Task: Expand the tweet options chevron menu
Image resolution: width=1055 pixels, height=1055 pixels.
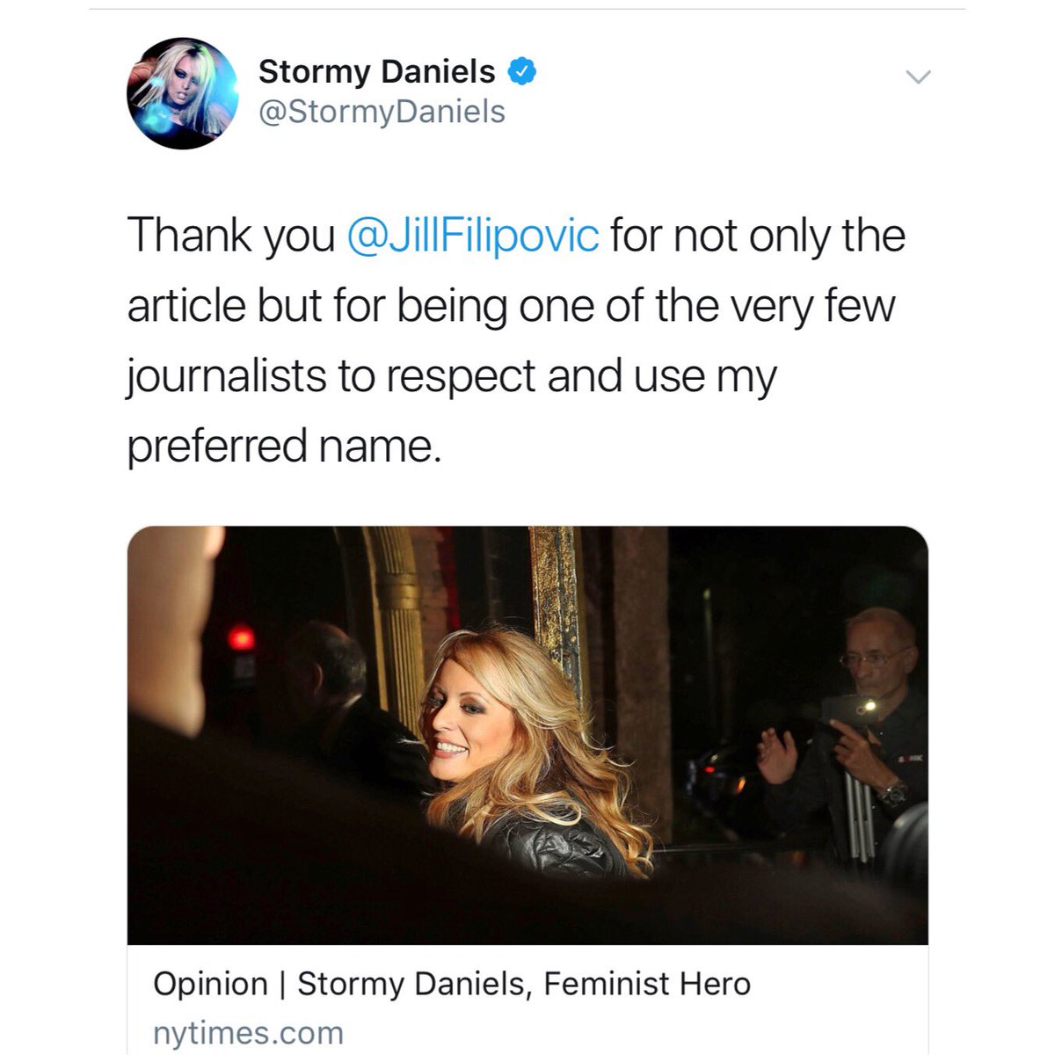Action: click(918, 77)
